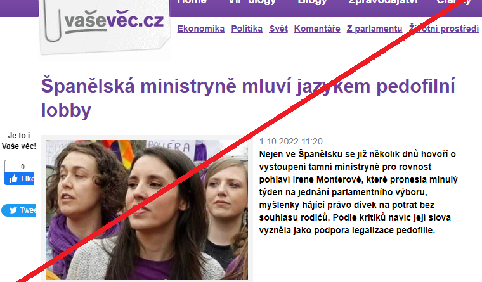Open the VIP blogy menu item
Screen dimensions: 482x282
pos(252,2)
